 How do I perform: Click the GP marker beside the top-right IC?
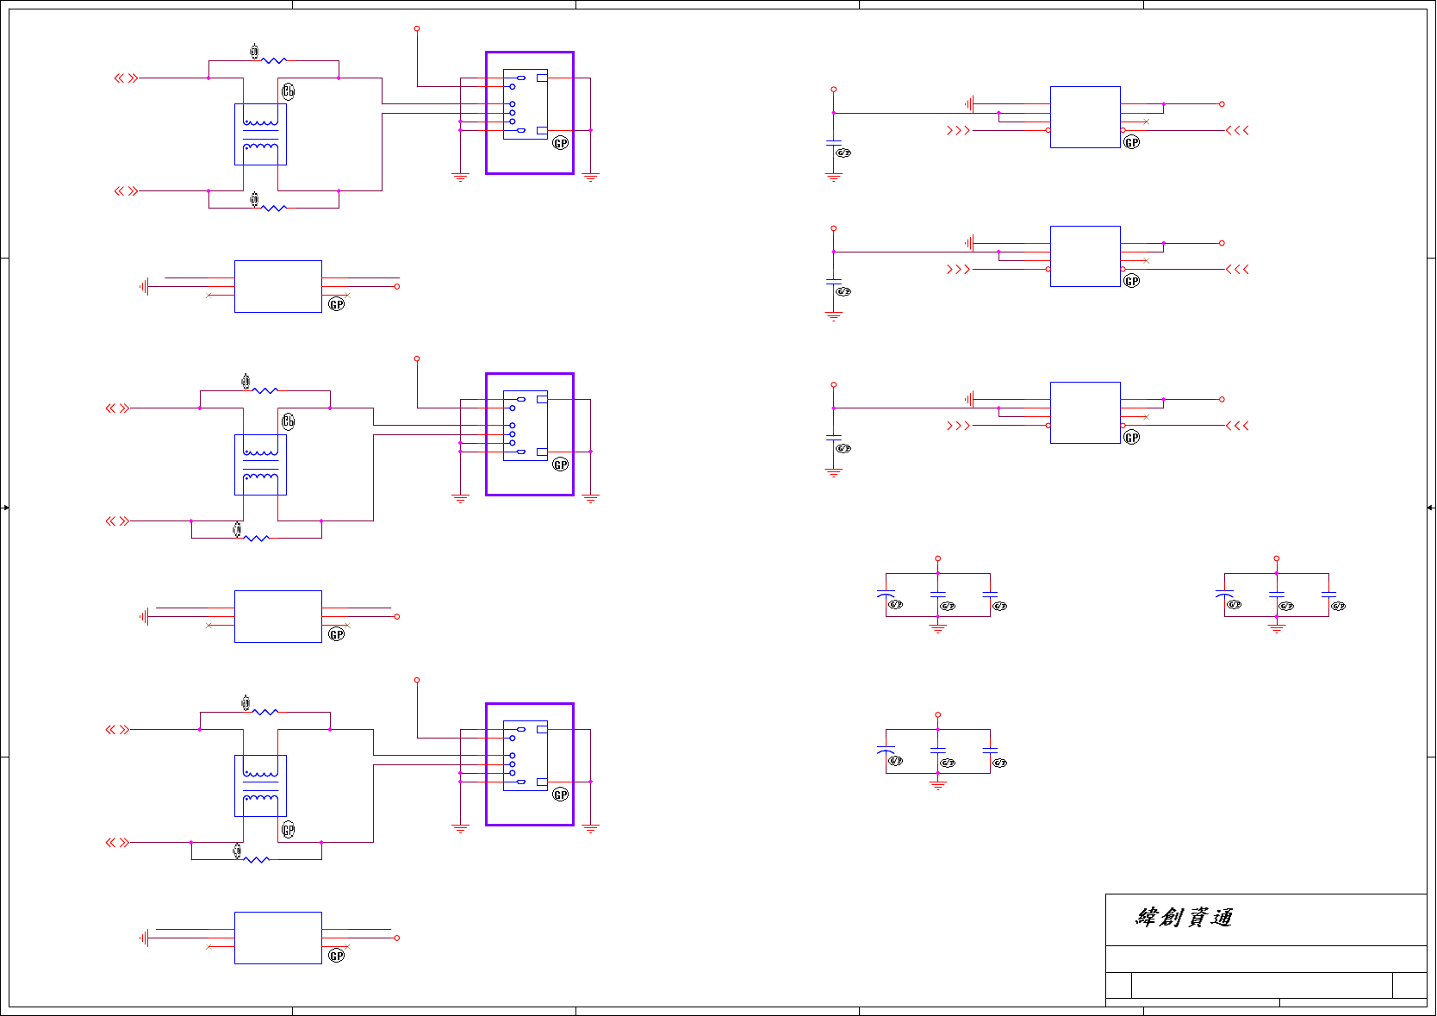pos(1132,142)
